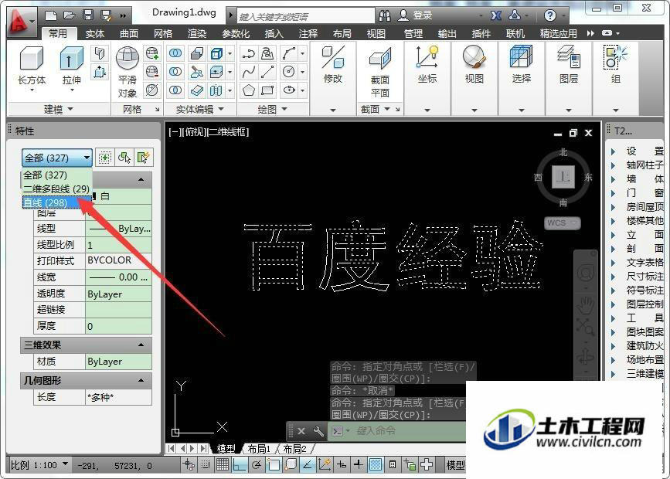Select the rectangle draw tool

coord(267,90)
